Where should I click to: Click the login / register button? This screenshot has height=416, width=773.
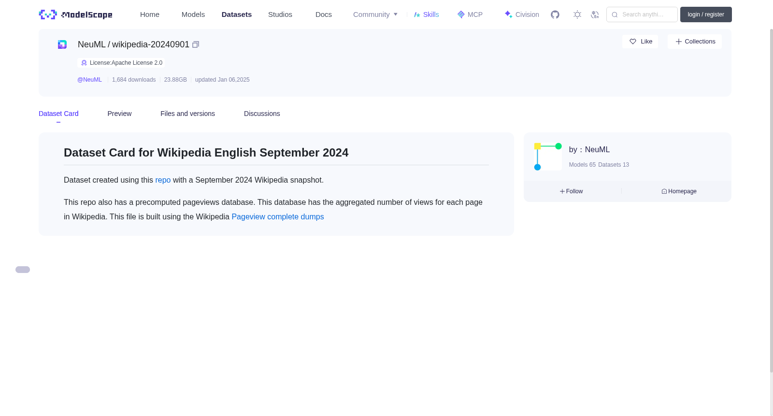[706, 14]
